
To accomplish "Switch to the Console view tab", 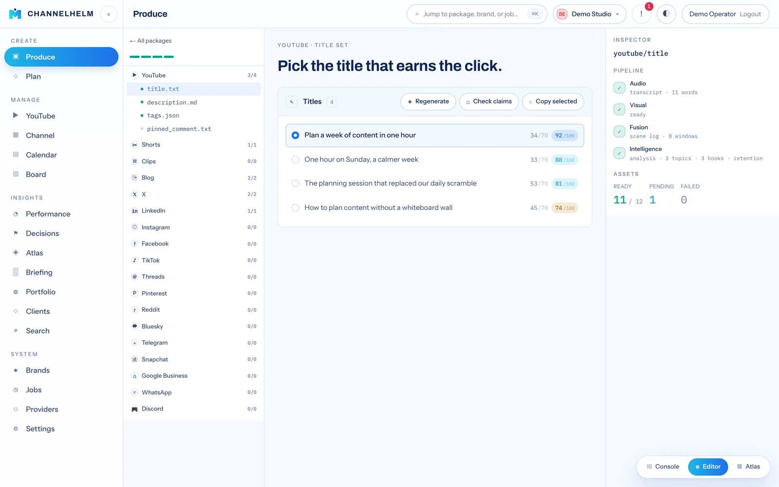I will [x=663, y=467].
